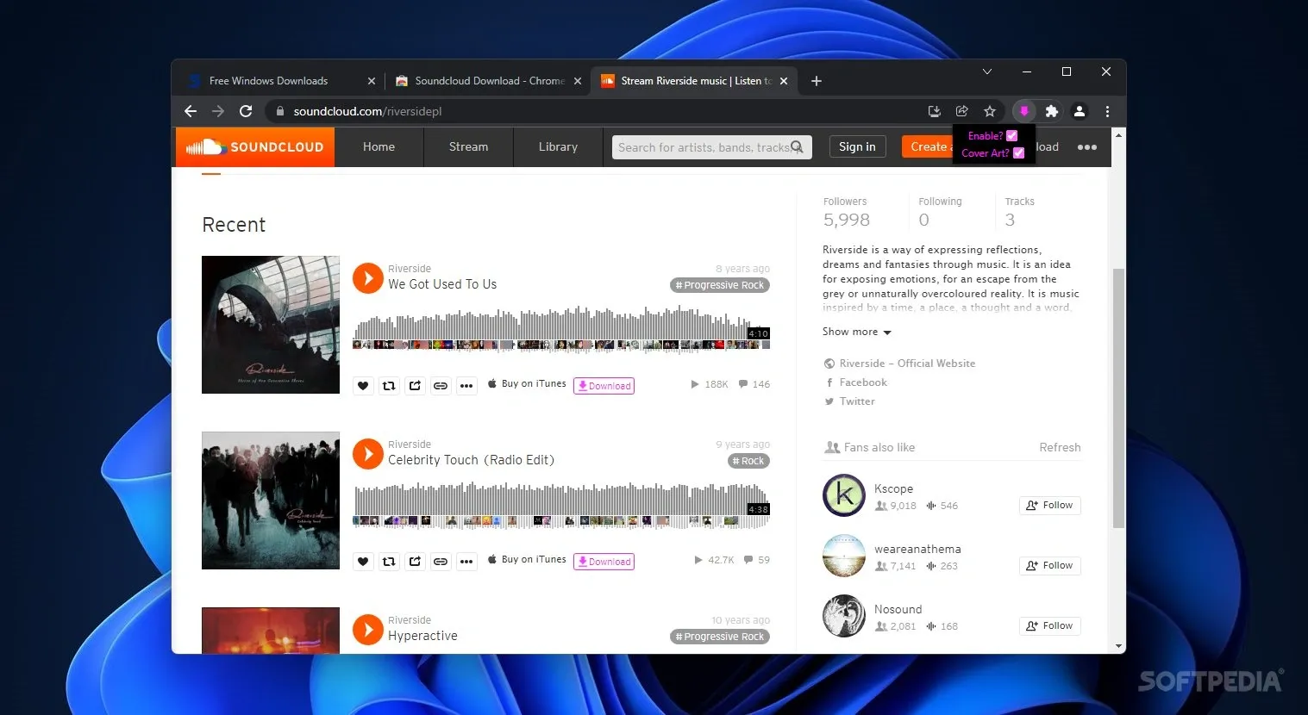This screenshot has height=715, width=1308.
Task: Open more options for Celebrity Touch track
Action: [466, 562]
